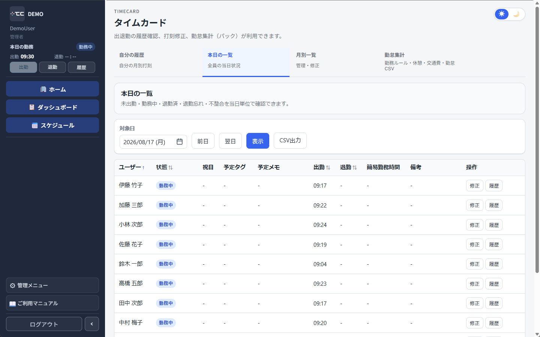Click the sidebar 退勤 clock-out button
Screen dimensions: 540x337
pos(52,67)
